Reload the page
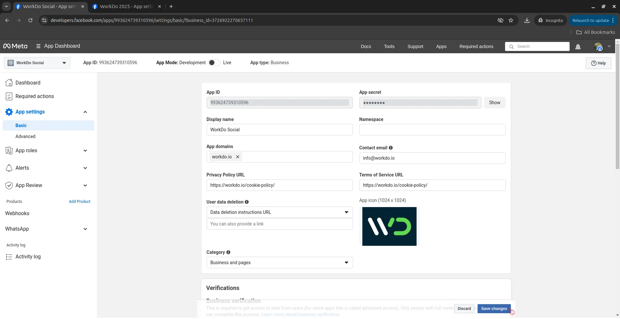The height and width of the screenshot is (319, 620). click(30, 20)
